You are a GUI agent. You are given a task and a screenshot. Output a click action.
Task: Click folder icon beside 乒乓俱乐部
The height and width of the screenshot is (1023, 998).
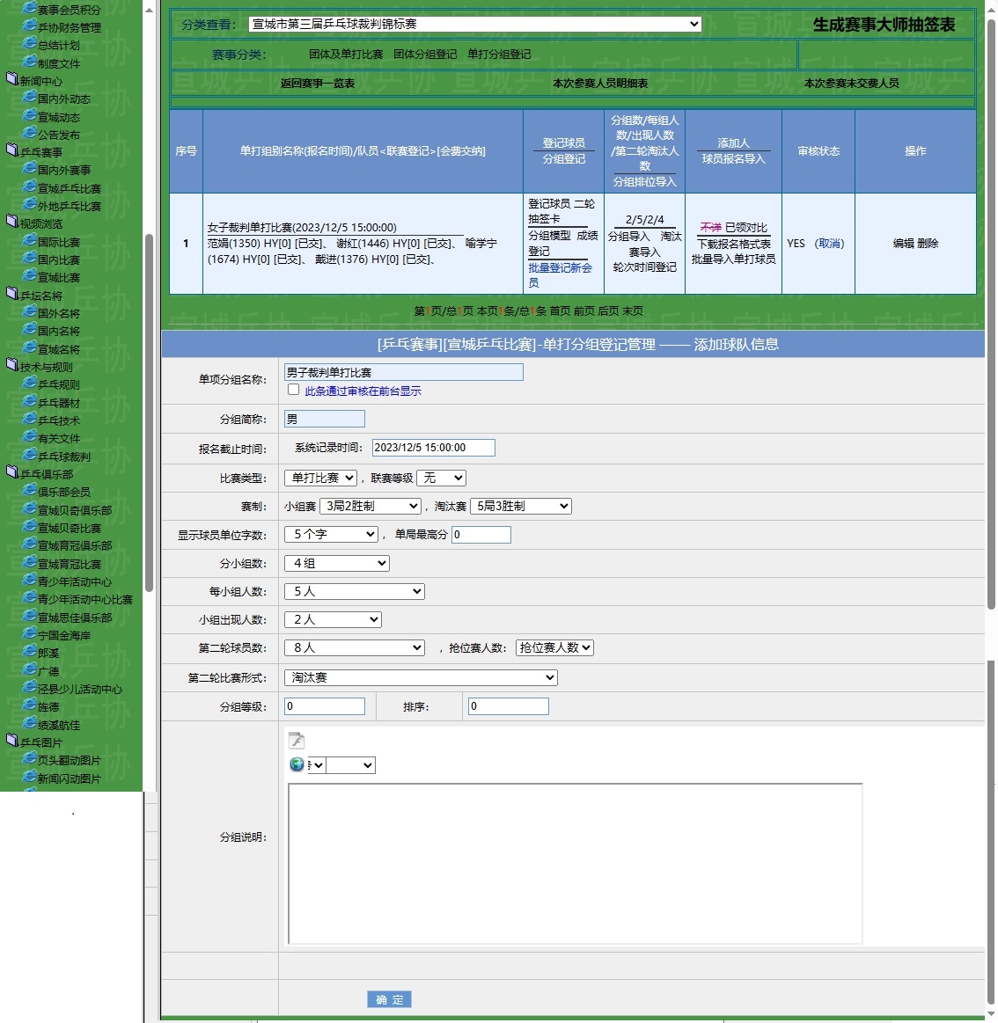tap(11, 472)
